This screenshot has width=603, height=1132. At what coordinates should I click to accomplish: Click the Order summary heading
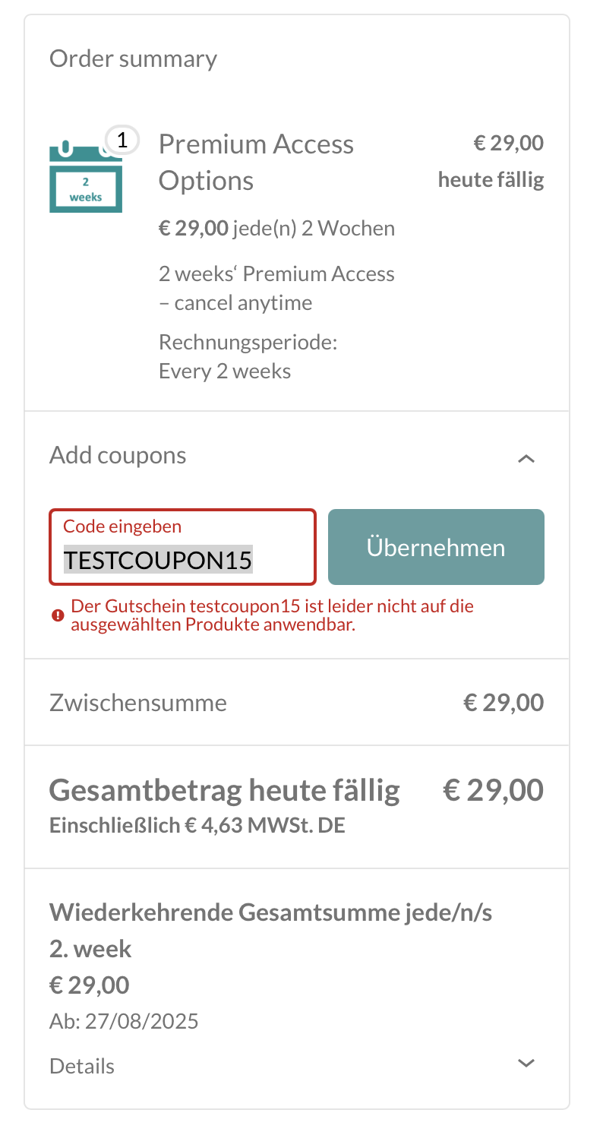coord(133,58)
